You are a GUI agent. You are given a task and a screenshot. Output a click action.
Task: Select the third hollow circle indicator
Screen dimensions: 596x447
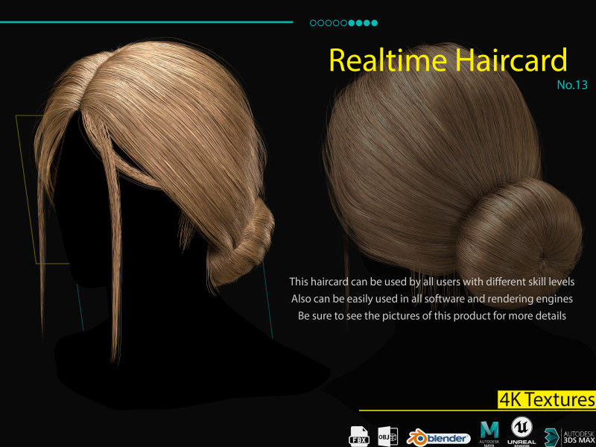tap(329, 23)
